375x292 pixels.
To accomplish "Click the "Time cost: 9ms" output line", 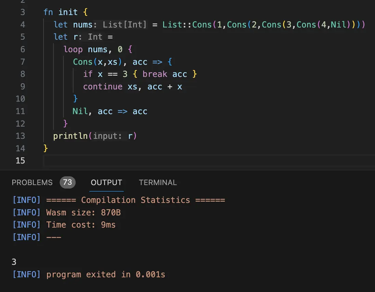I will click(x=81, y=225).
